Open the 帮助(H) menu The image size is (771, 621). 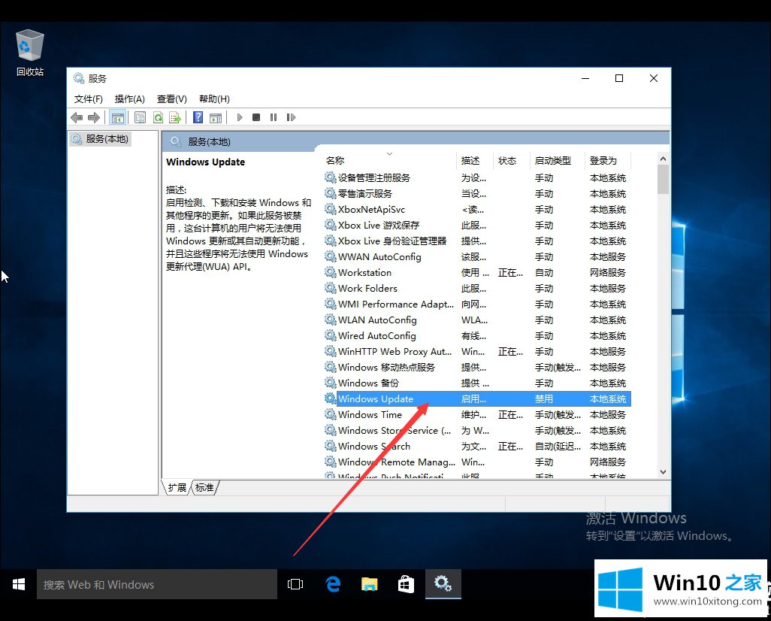pyautogui.click(x=214, y=99)
